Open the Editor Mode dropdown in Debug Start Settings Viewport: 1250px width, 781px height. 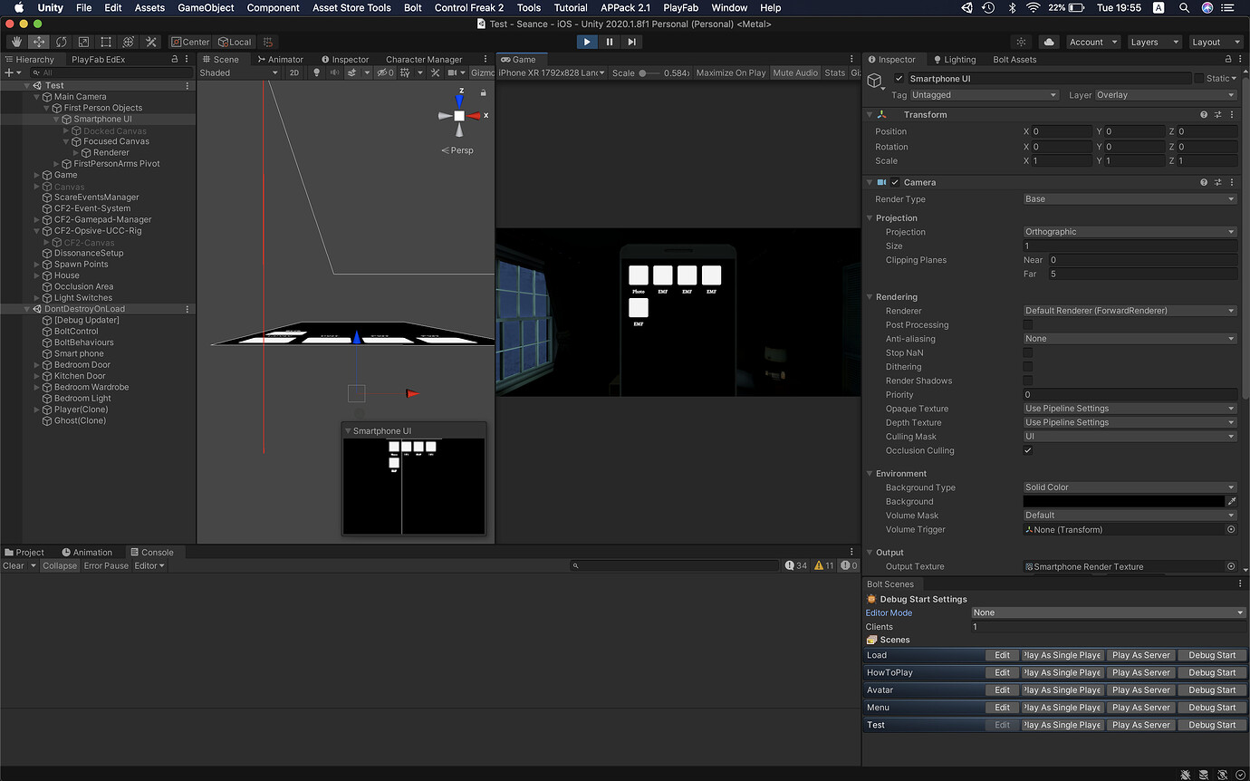click(1107, 612)
